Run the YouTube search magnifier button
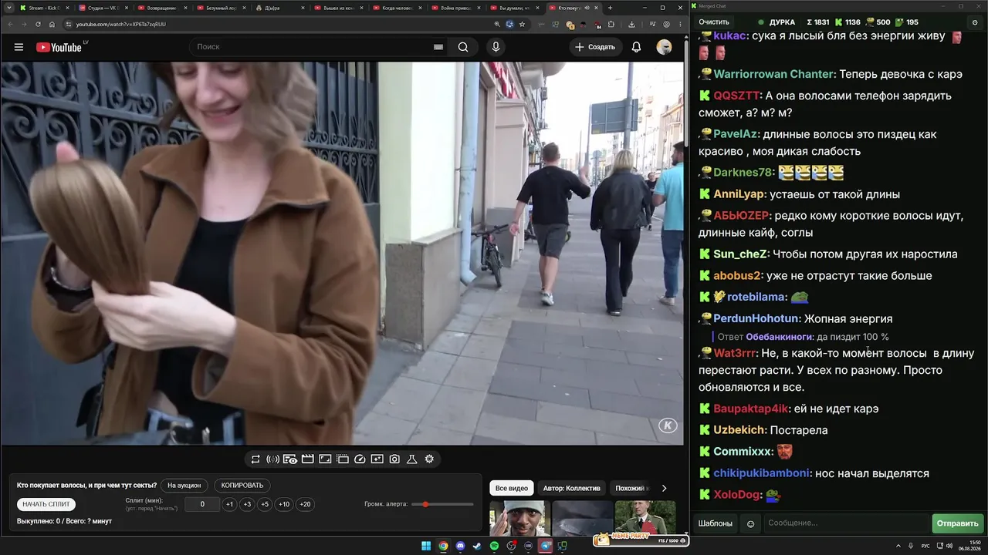 click(x=463, y=47)
